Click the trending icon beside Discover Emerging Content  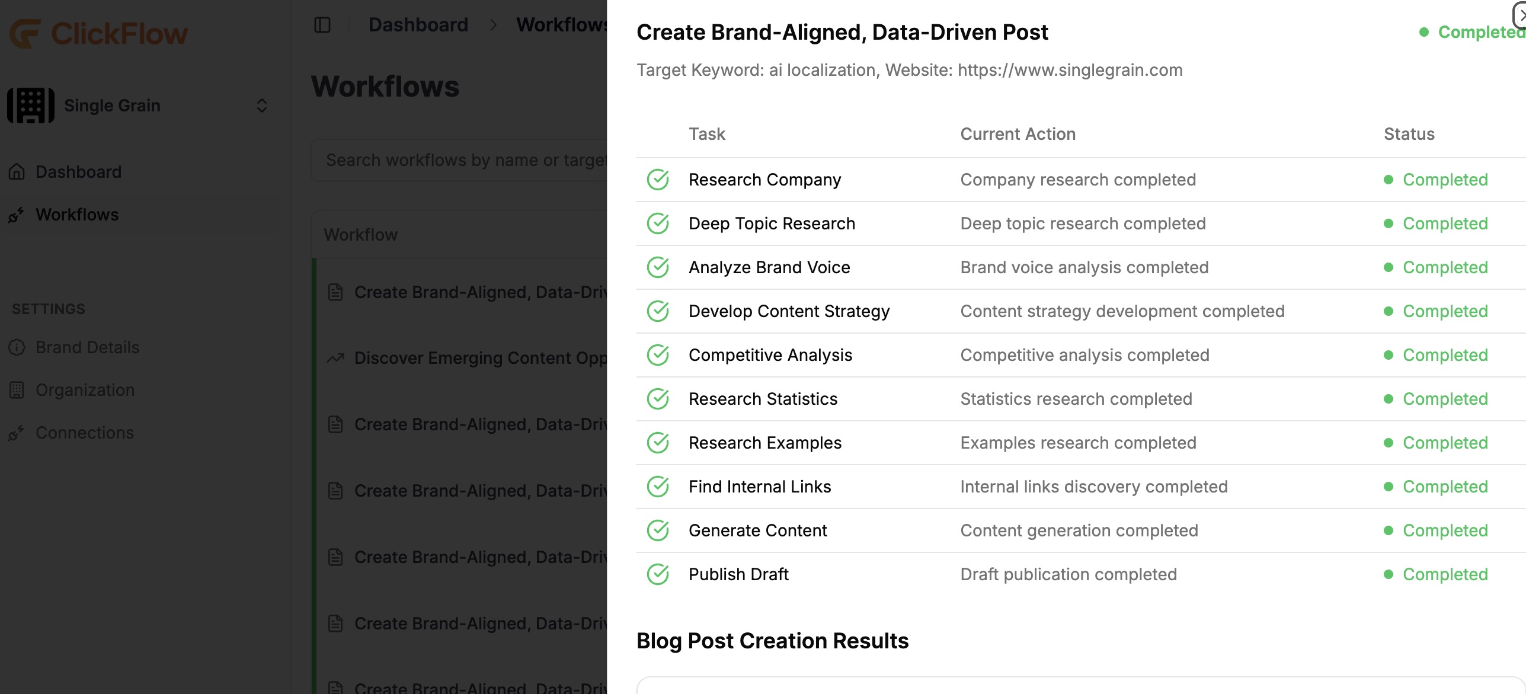point(335,358)
